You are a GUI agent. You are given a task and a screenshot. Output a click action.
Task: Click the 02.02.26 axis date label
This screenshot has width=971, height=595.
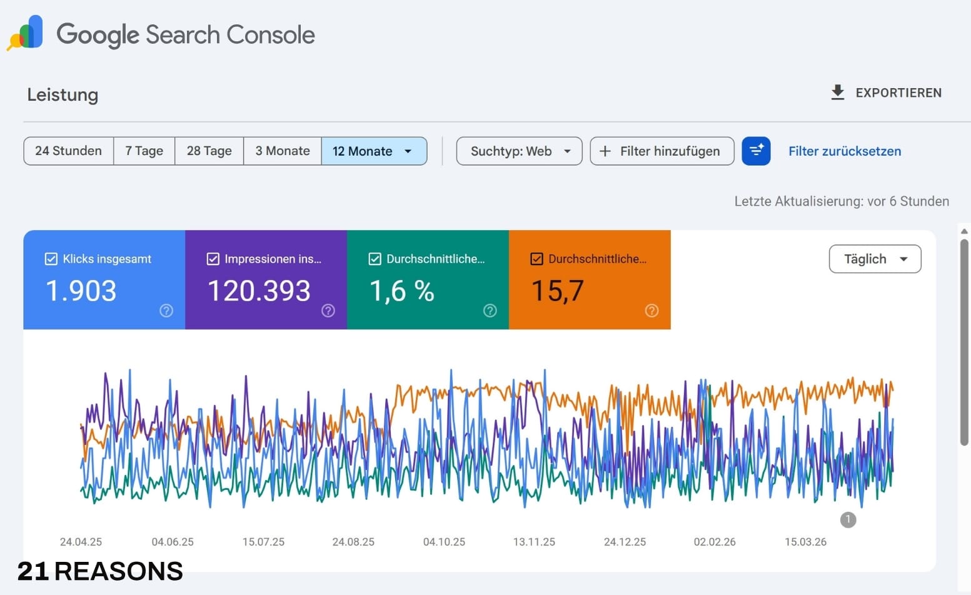[715, 542]
